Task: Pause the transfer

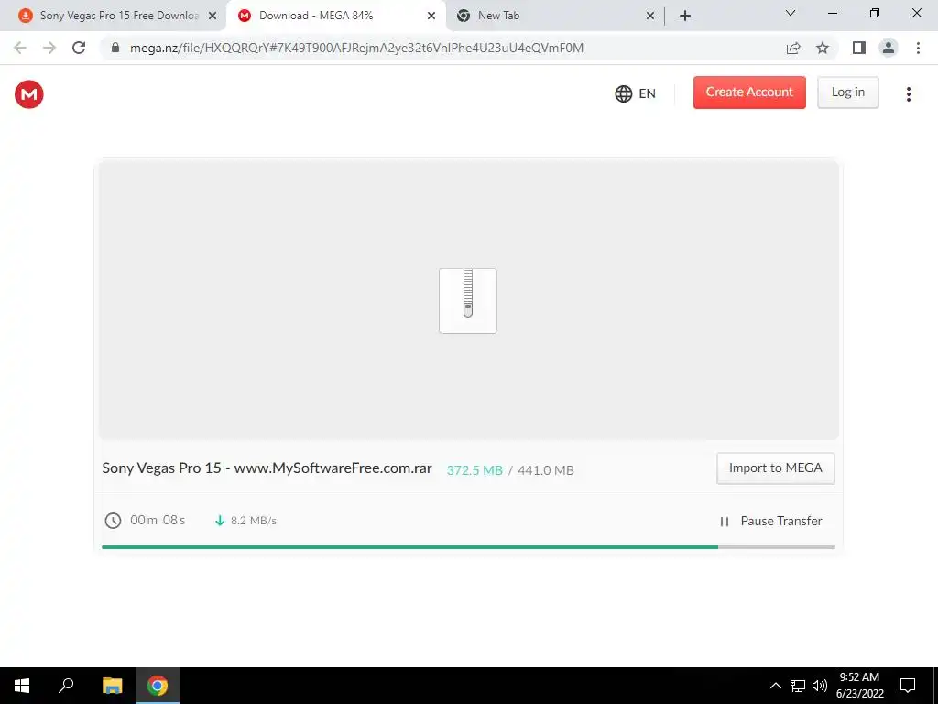Action: 770,521
